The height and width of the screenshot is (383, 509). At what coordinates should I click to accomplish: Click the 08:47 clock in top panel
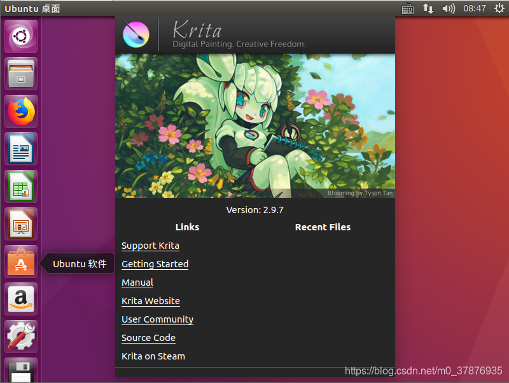point(474,8)
